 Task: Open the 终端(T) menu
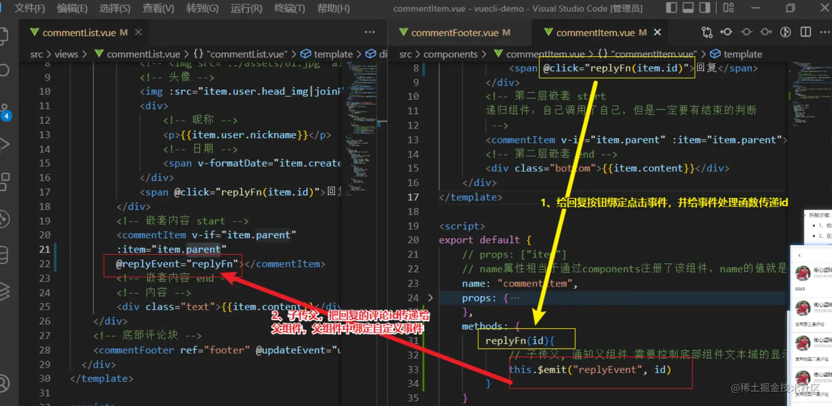tap(289, 8)
